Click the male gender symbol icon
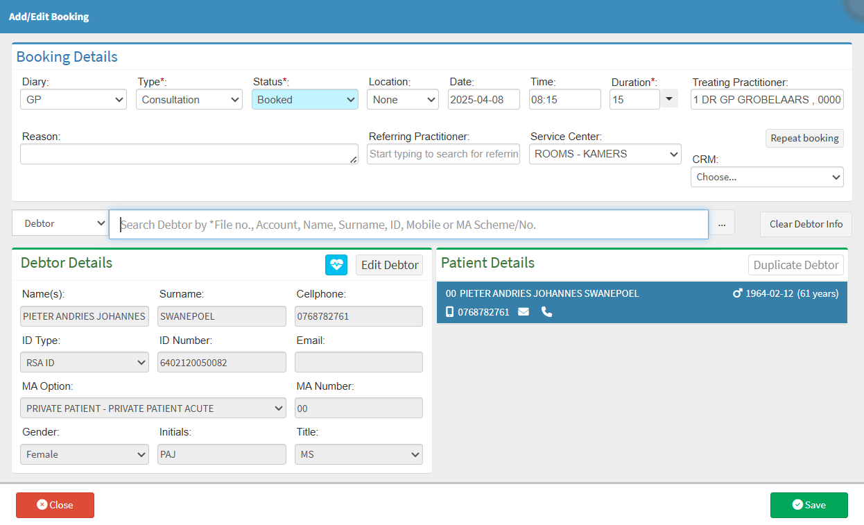This screenshot has height=525, width=864. click(737, 293)
